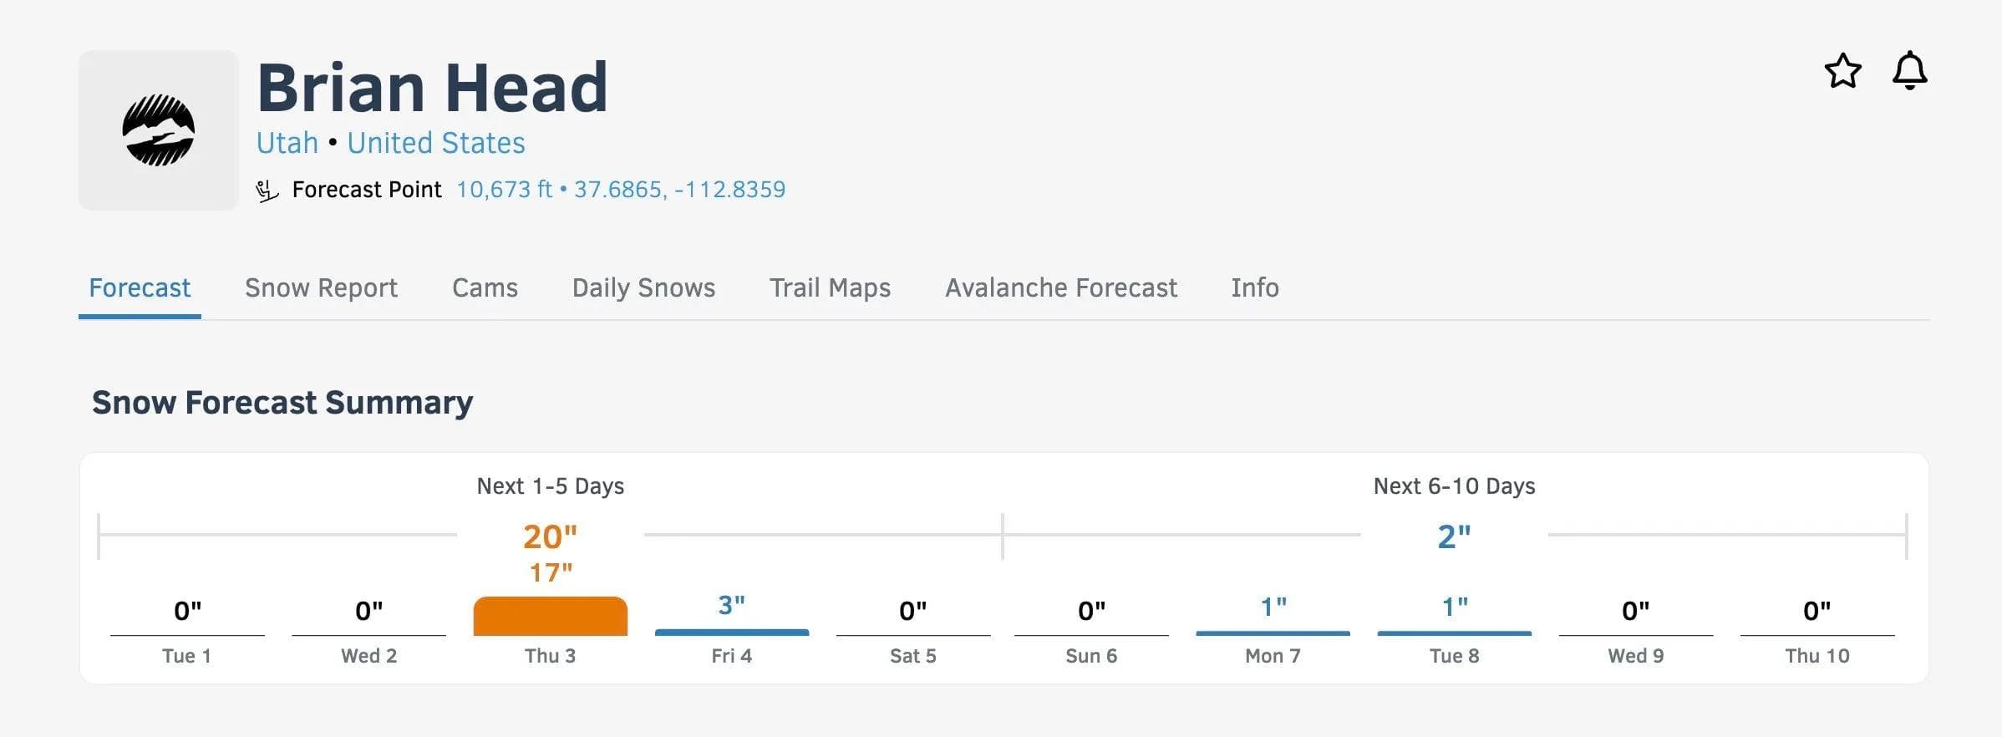Click the elevation and coordinates link
The image size is (2002, 737).
tap(620, 190)
